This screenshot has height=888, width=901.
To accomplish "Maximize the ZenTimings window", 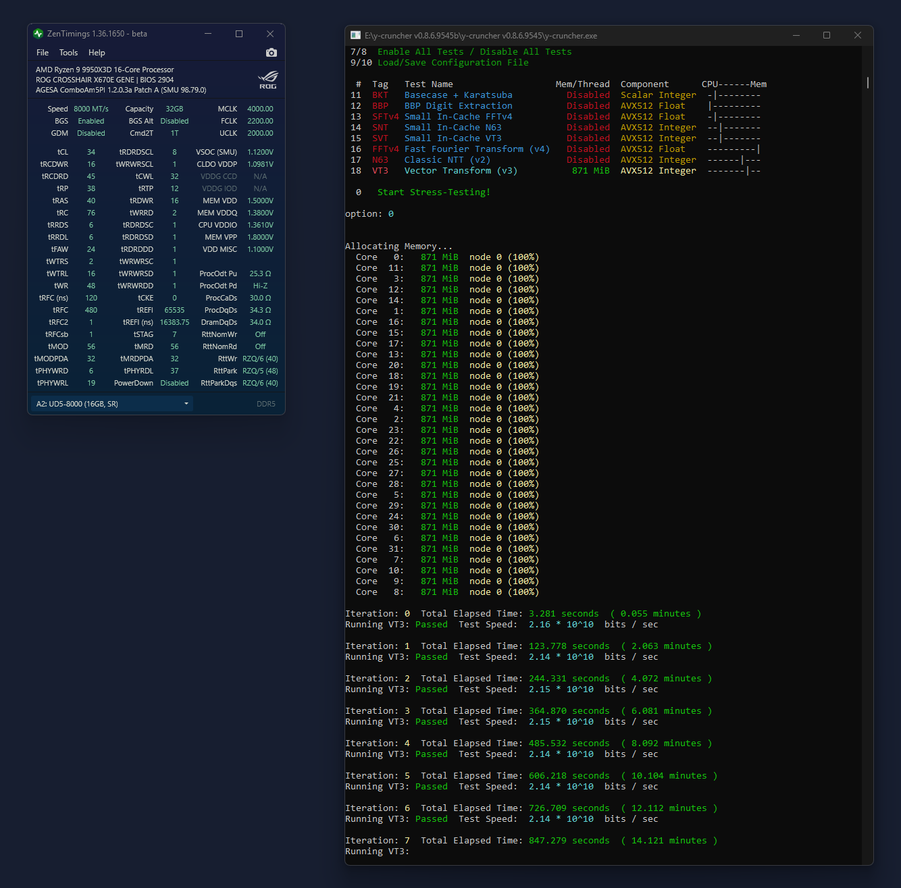I will click(x=239, y=34).
